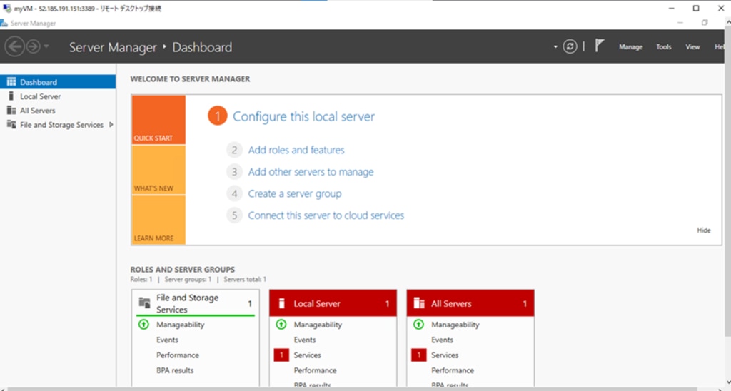Screen dimensions: 731x391
Task: Click All Servers tile icon
Action: [x=419, y=303]
